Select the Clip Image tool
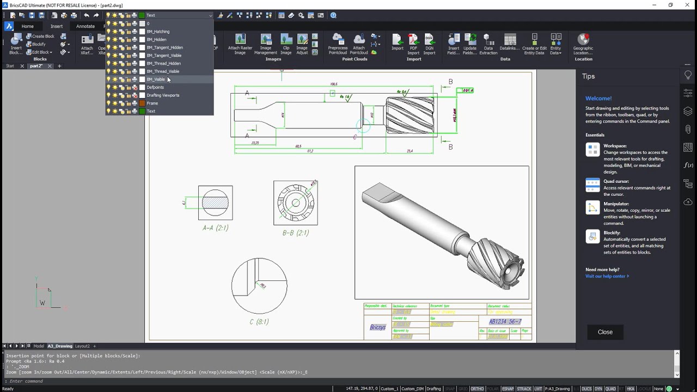The width and height of the screenshot is (697, 392). click(286, 44)
